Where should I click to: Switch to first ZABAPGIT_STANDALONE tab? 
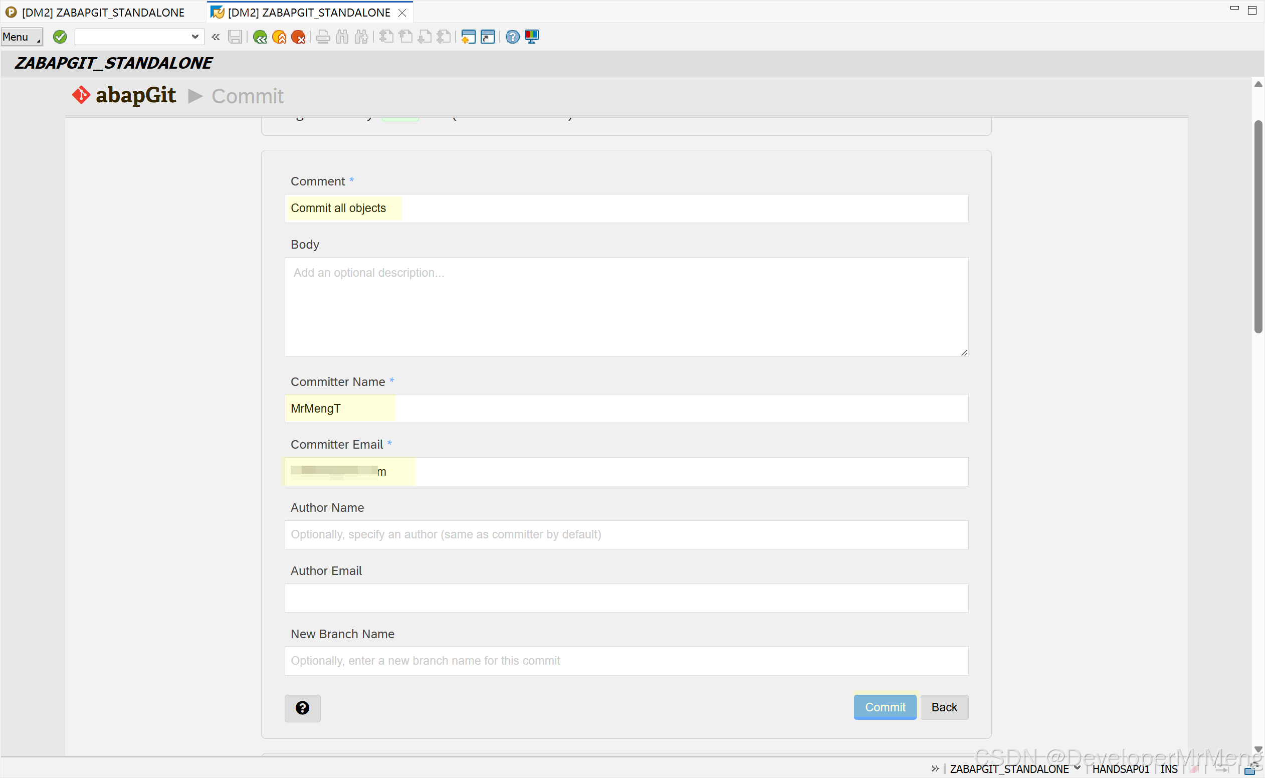(x=103, y=13)
